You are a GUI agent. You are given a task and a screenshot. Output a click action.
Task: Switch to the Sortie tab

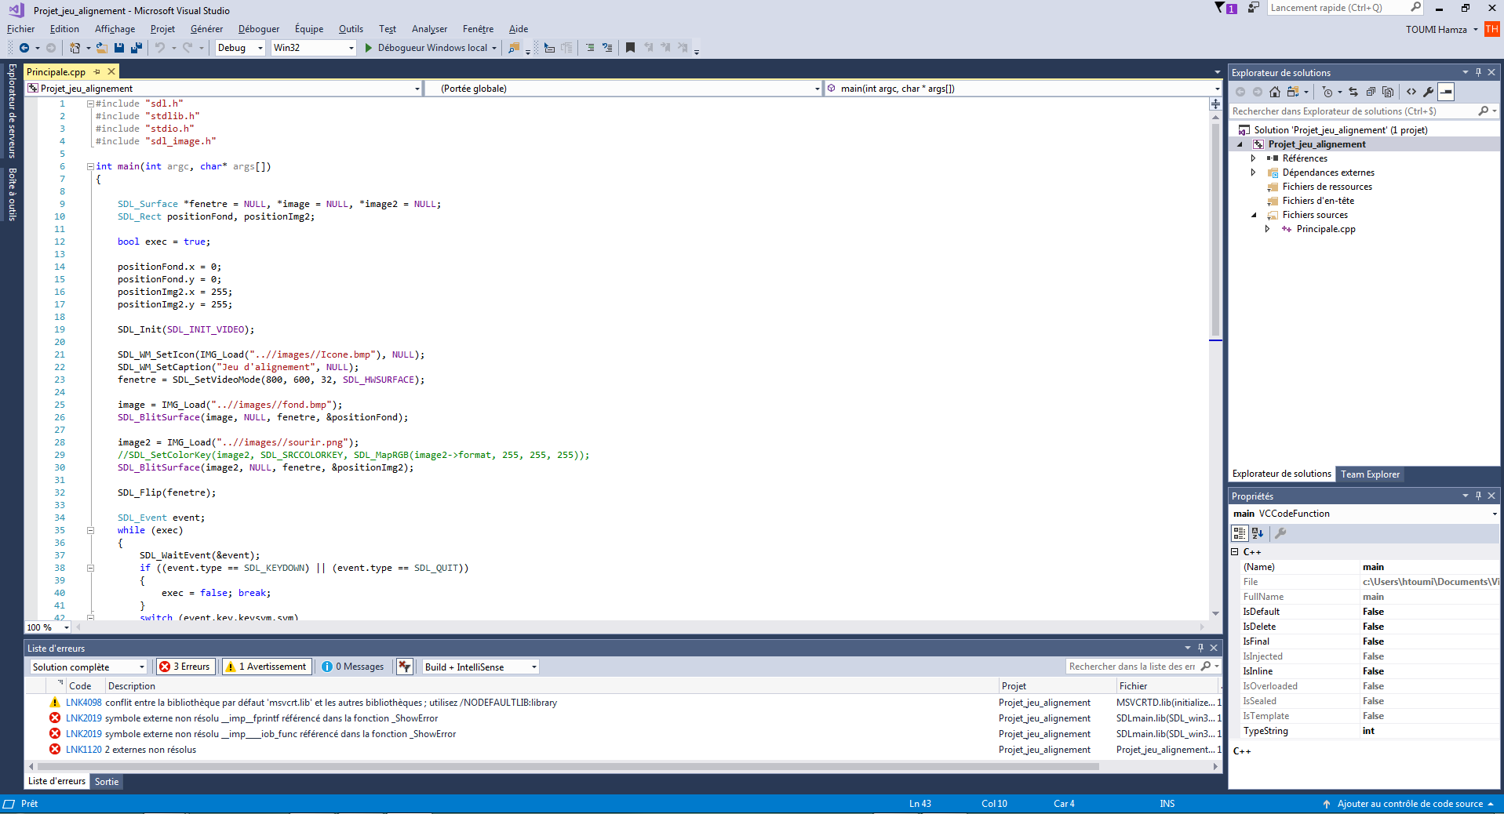pos(107,782)
